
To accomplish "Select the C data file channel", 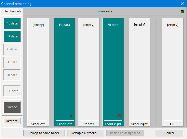I will 12,49.
